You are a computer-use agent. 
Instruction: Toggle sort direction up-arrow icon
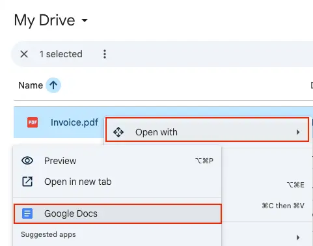(53, 85)
